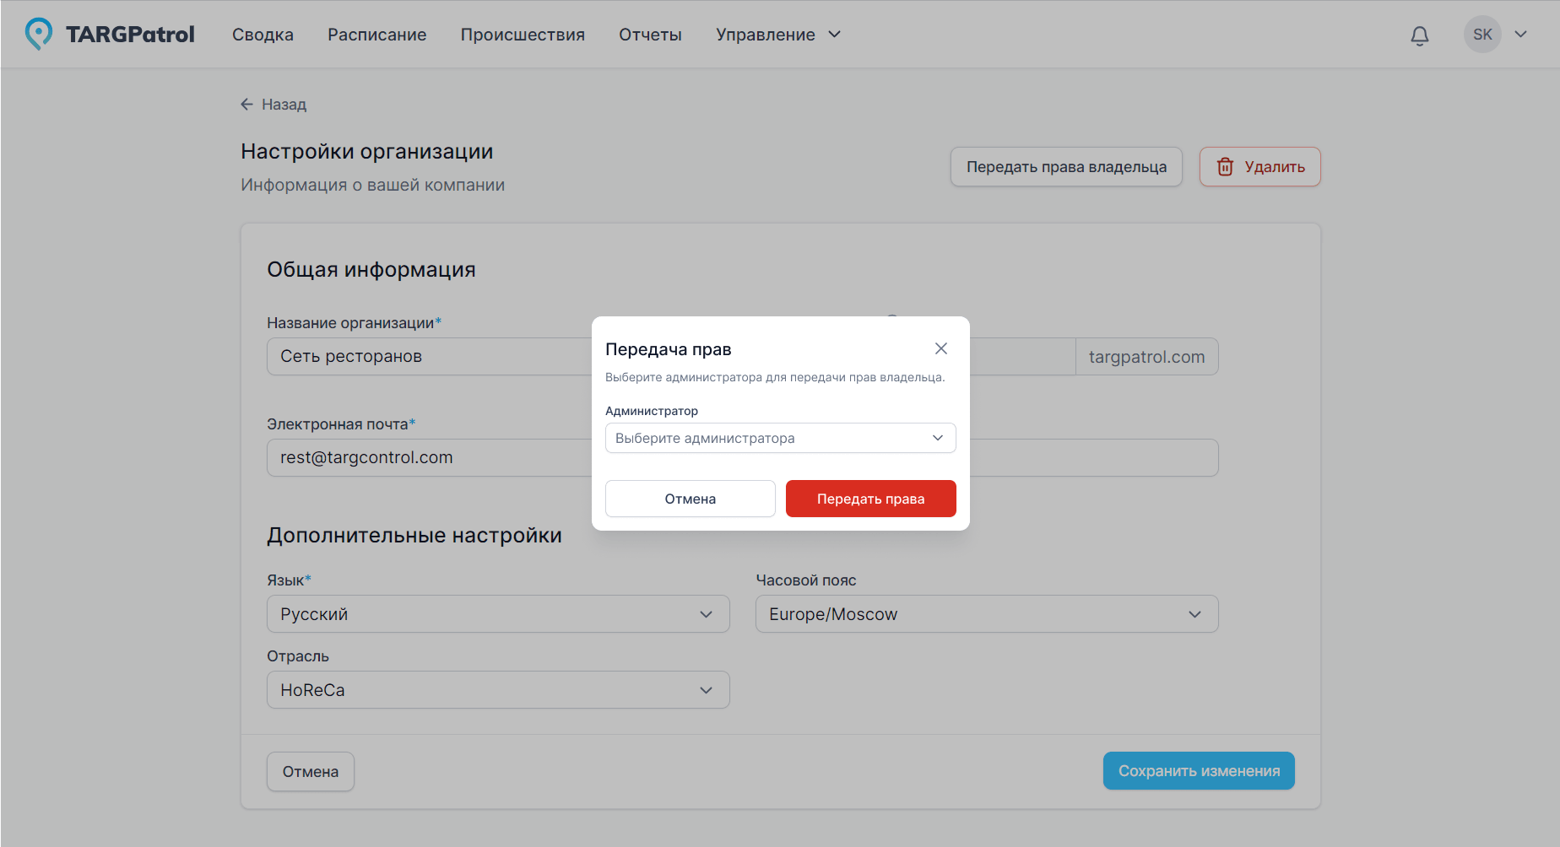Close the Передача прав dialog with X
The height and width of the screenshot is (847, 1560).
[x=941, y=348]
